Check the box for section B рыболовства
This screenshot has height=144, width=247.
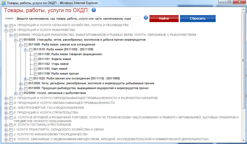(x=11, y=30)
